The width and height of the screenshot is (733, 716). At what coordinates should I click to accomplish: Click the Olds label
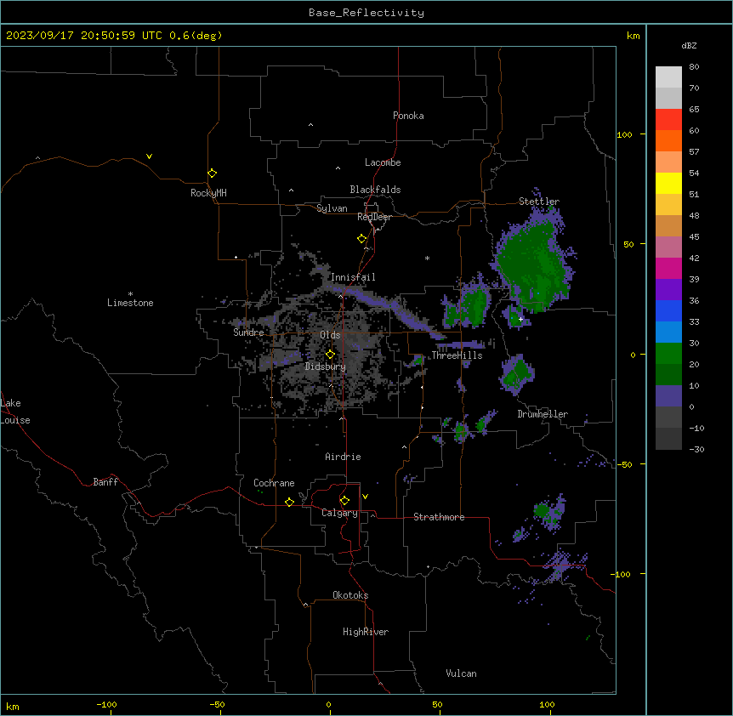click(x=330, y=335)
